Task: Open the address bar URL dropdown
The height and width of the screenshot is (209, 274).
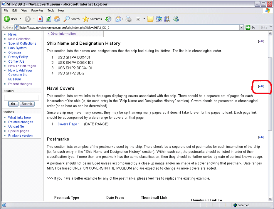Action: (x=241, y=27)
